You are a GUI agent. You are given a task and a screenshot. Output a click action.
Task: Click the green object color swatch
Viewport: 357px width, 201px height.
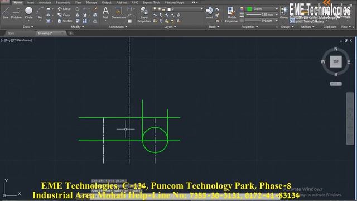coord(249,9)
